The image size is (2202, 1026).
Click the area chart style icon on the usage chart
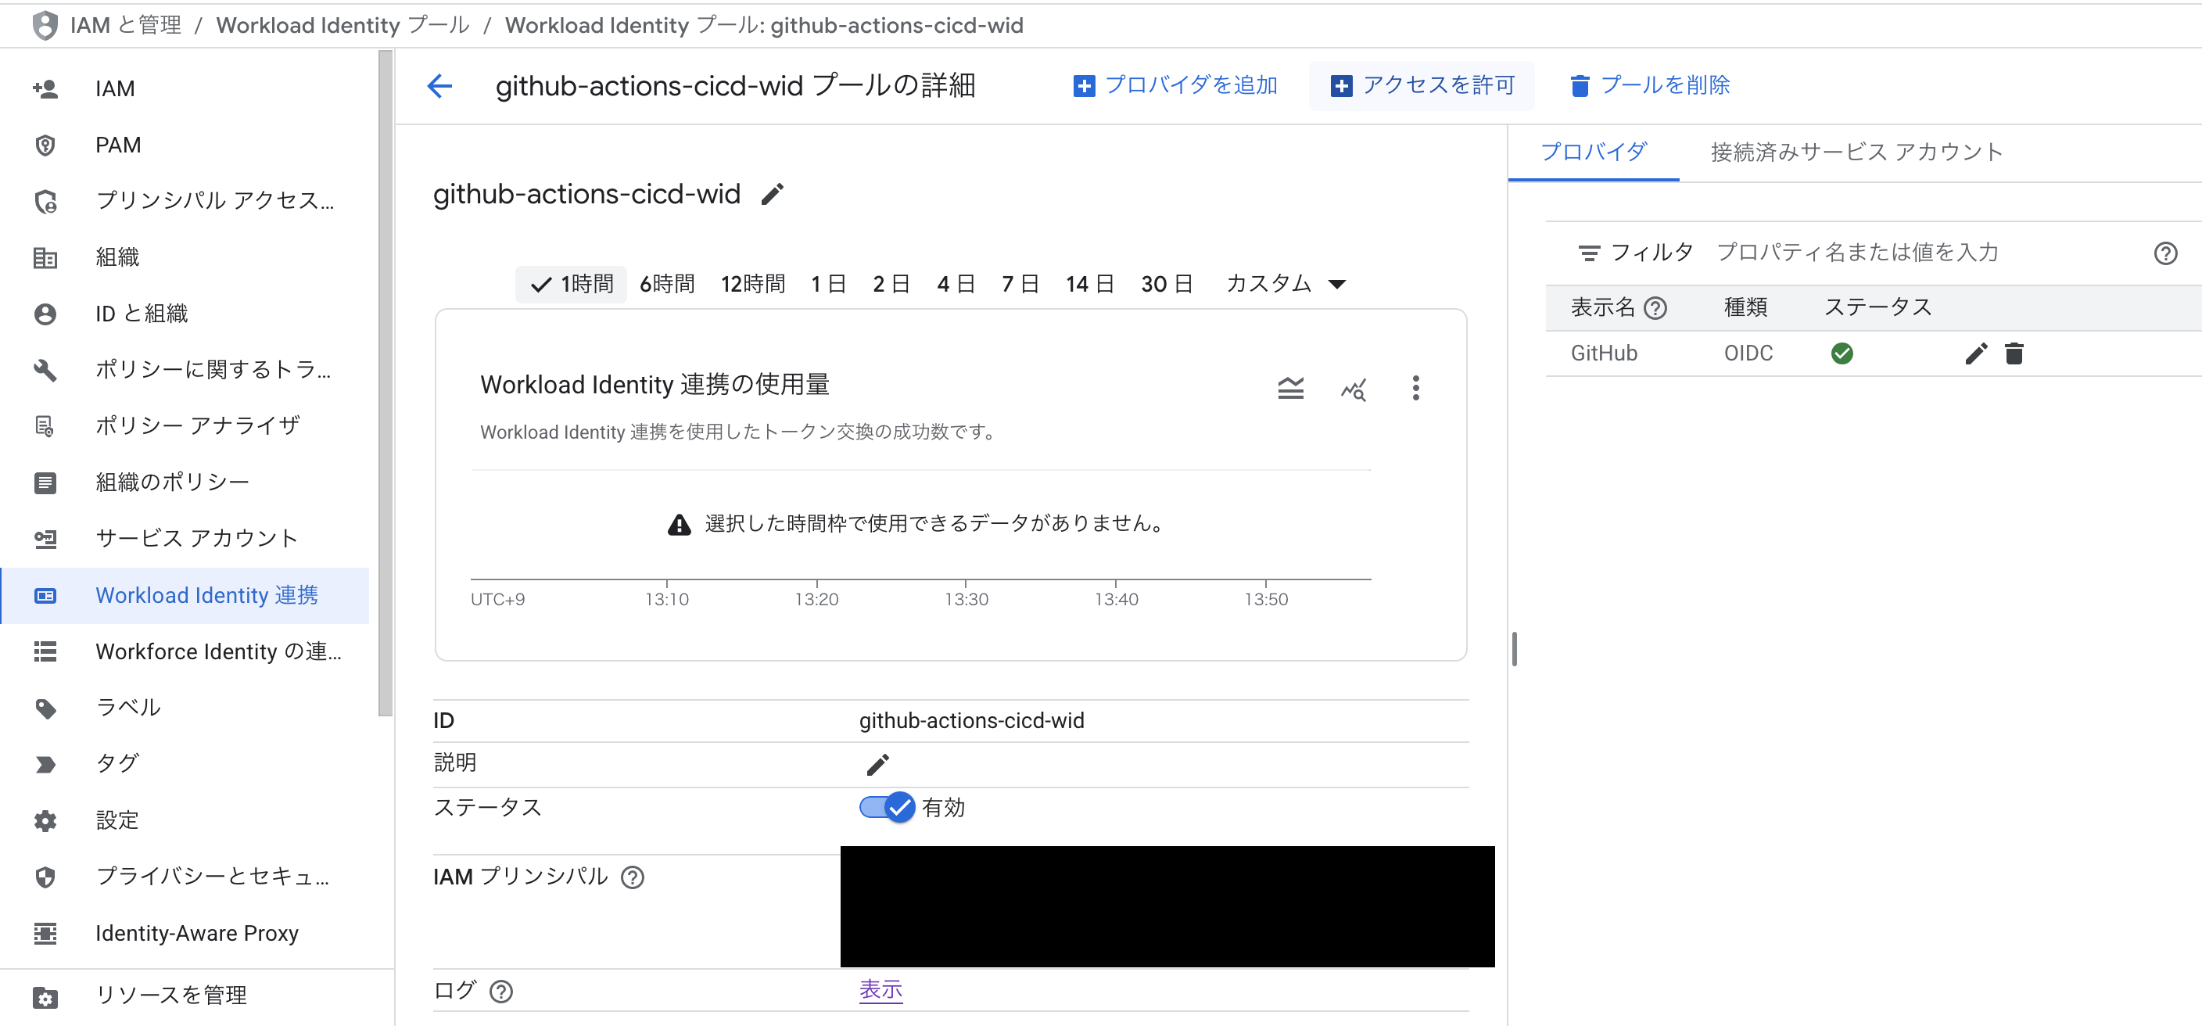(x=1291, y=388)
